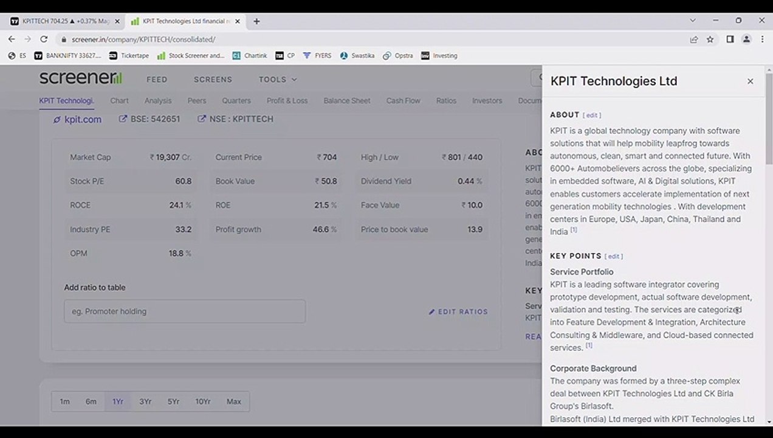Close the KPIT Technologies Ltd side panel
The height and width of the screenshot is (438, 773).
point(750,82)
